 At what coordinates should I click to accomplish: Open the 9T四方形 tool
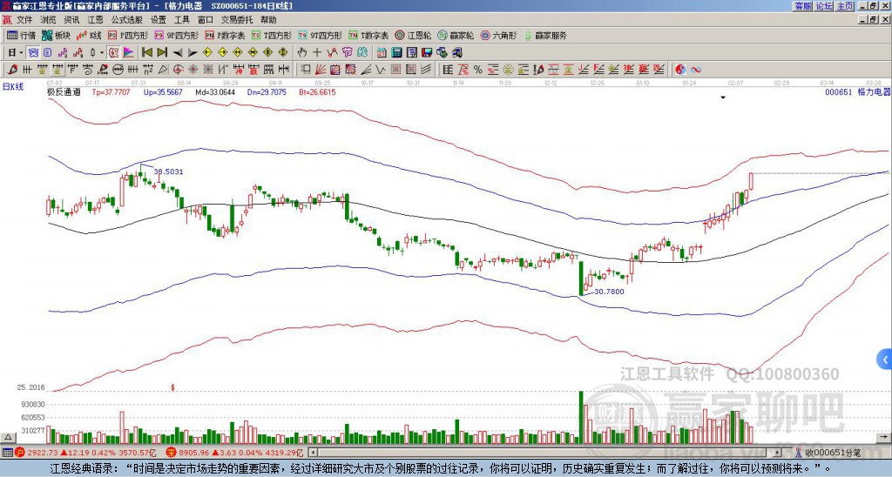click(x=320, y=35)
